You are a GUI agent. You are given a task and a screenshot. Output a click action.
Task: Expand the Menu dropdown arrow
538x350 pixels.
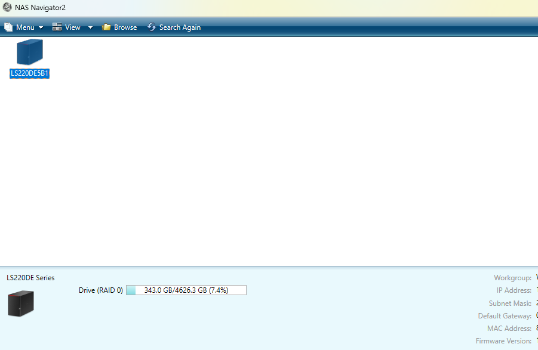[41, 27]
